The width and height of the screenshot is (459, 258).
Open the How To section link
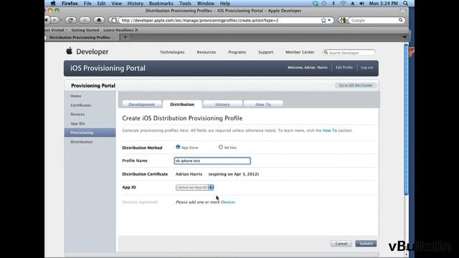pyautogui.click(x=330, y=130)
